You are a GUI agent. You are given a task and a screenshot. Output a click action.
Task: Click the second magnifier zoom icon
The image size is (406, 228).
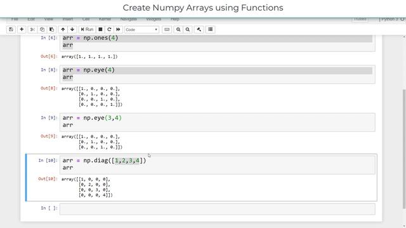click(x=188, y=30)
